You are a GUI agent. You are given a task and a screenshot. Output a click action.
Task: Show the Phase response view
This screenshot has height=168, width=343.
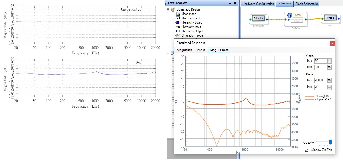[x=201, y=50]
